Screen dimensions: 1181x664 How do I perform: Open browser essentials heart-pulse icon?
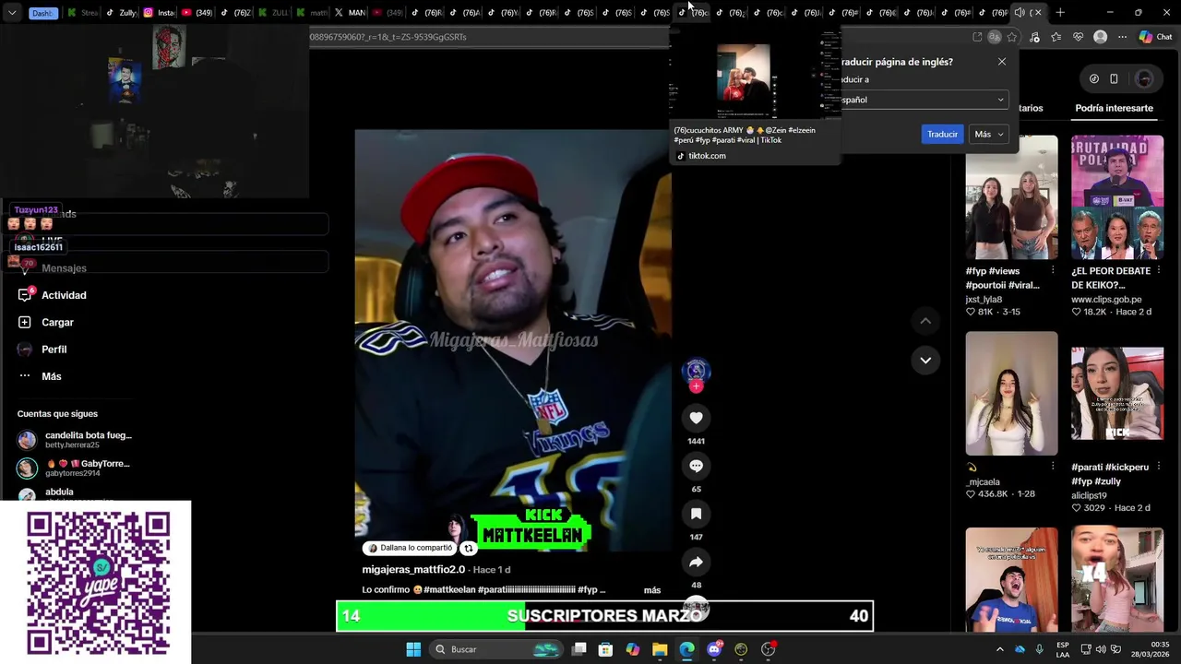1079,37
